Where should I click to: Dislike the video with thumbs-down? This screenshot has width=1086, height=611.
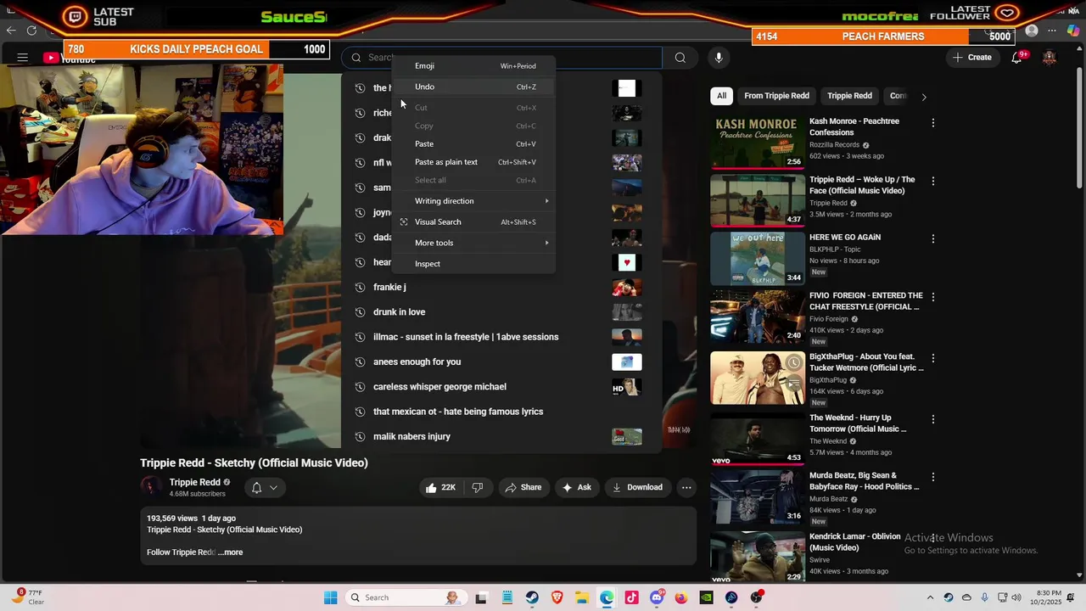(478, 487)
